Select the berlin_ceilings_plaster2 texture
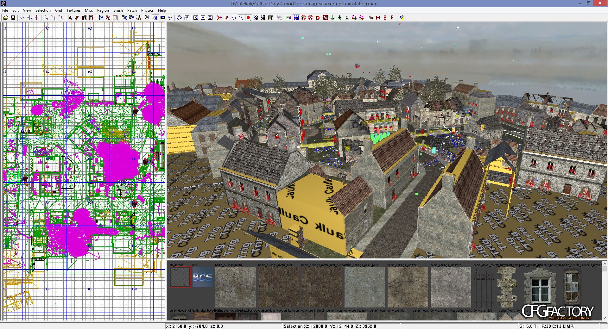This screenshot has width=608, height=329. click(x=451, y=287)
